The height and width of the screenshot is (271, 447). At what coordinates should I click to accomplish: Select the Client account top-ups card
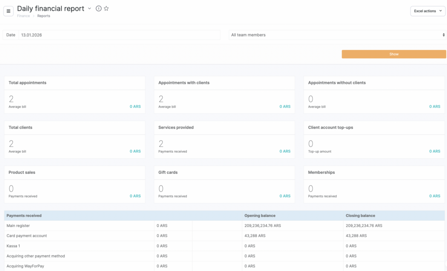point(374,140)
